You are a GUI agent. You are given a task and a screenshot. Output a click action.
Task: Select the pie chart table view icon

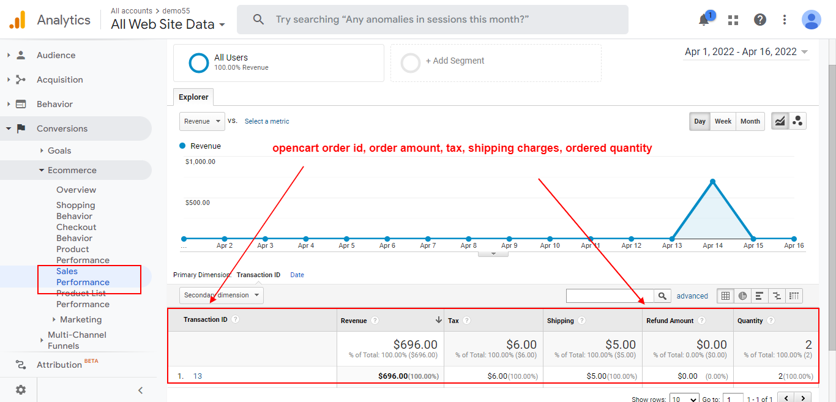[742, 296]
